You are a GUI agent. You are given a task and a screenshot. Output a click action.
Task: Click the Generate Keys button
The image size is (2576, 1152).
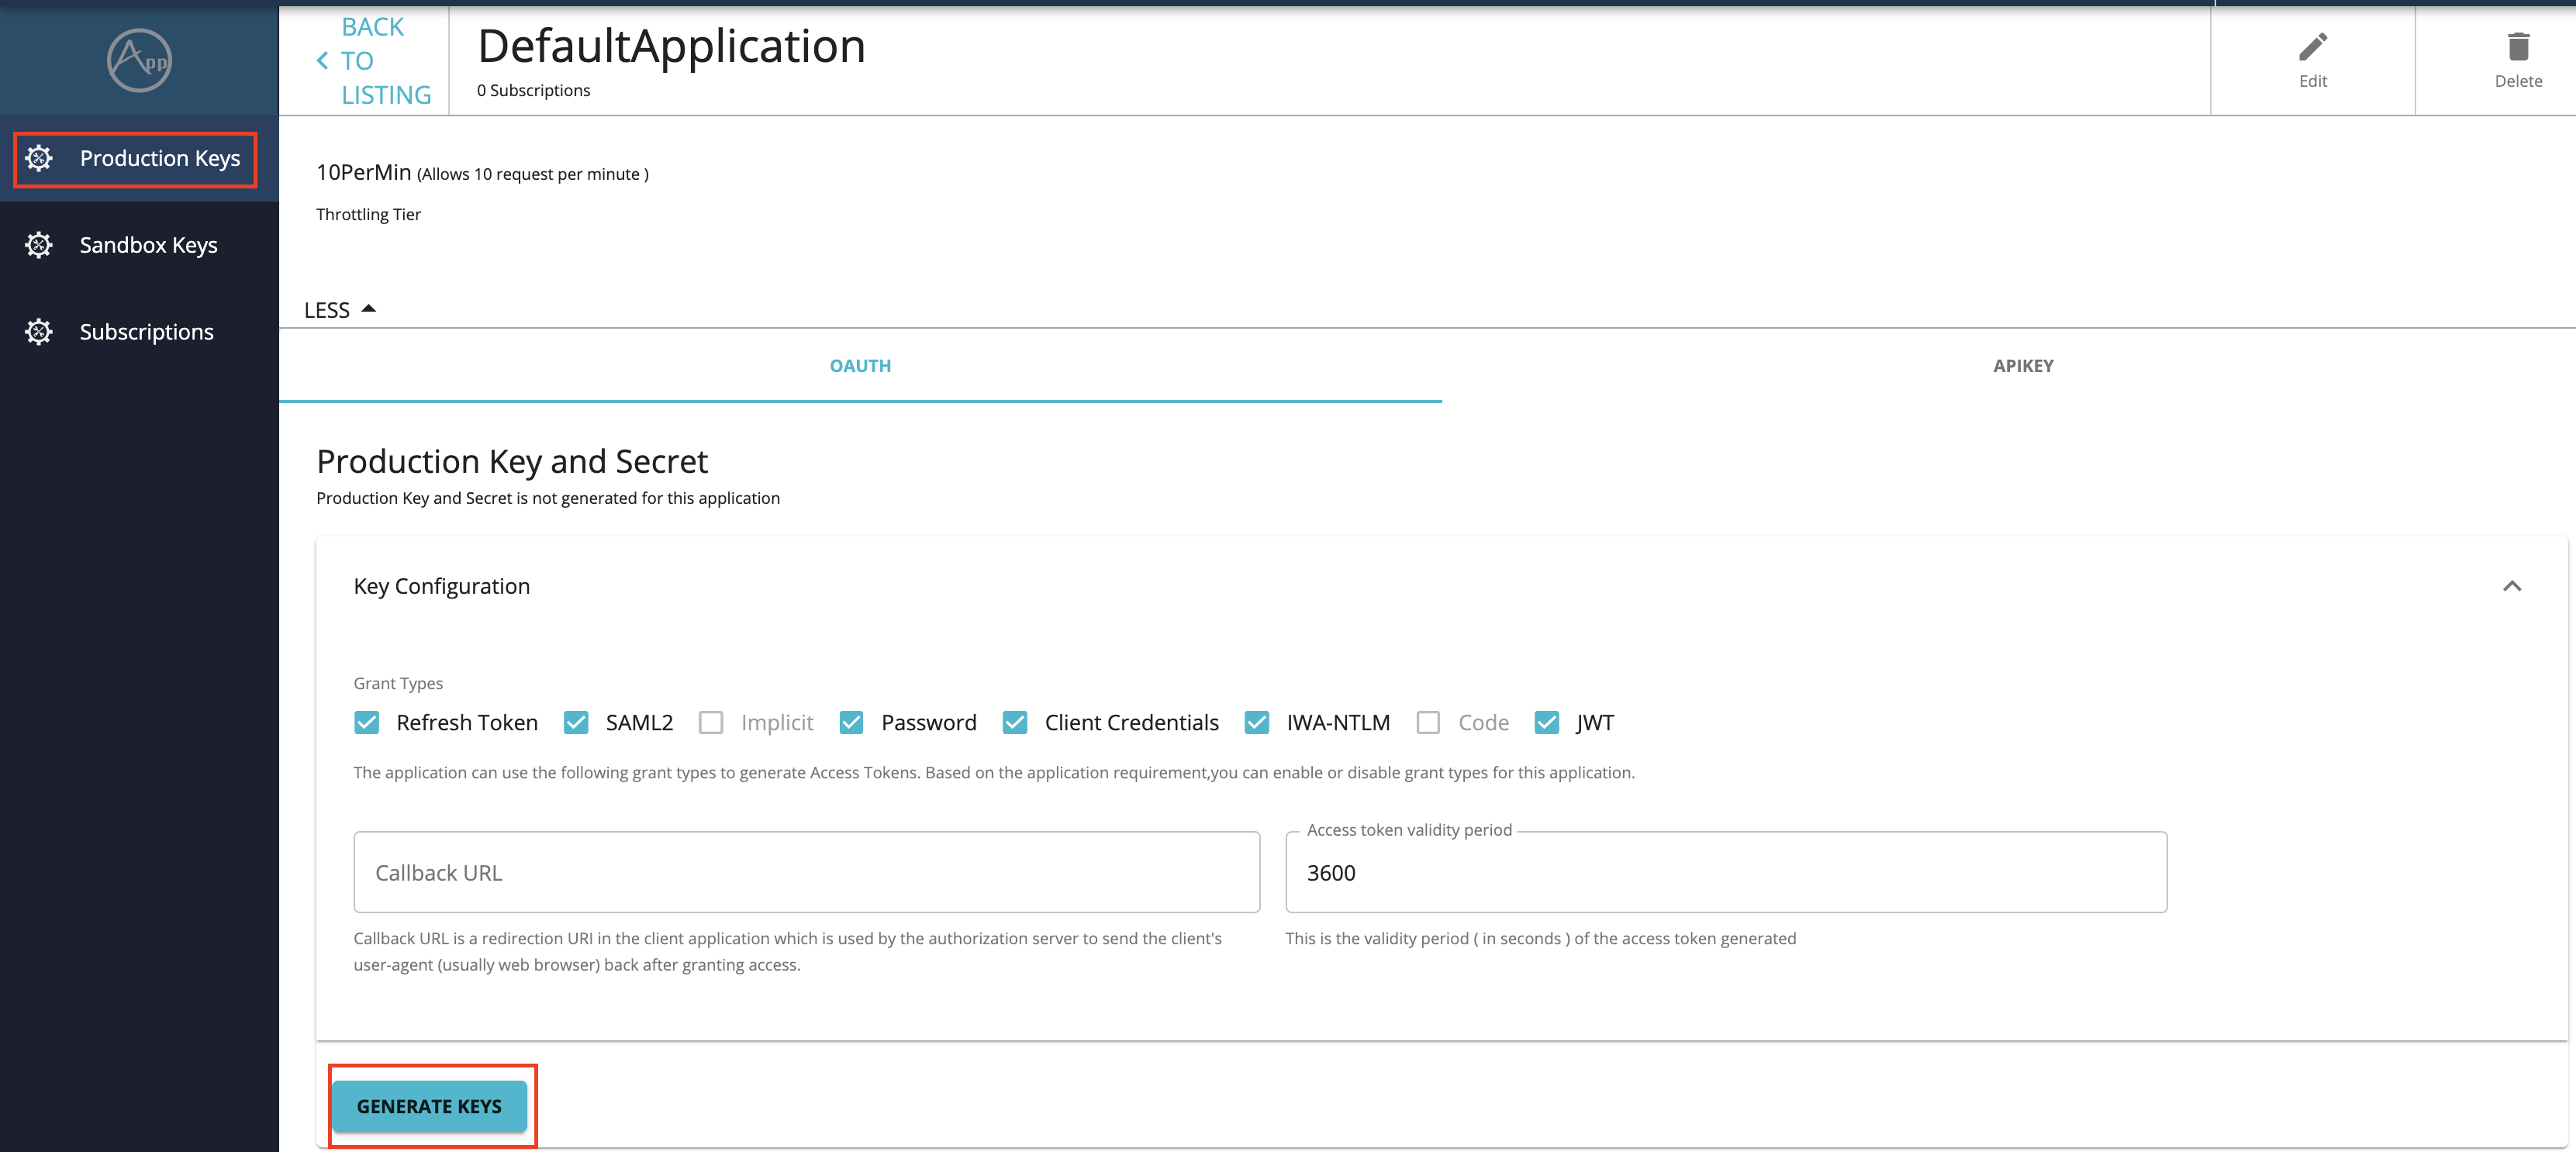430,1106
